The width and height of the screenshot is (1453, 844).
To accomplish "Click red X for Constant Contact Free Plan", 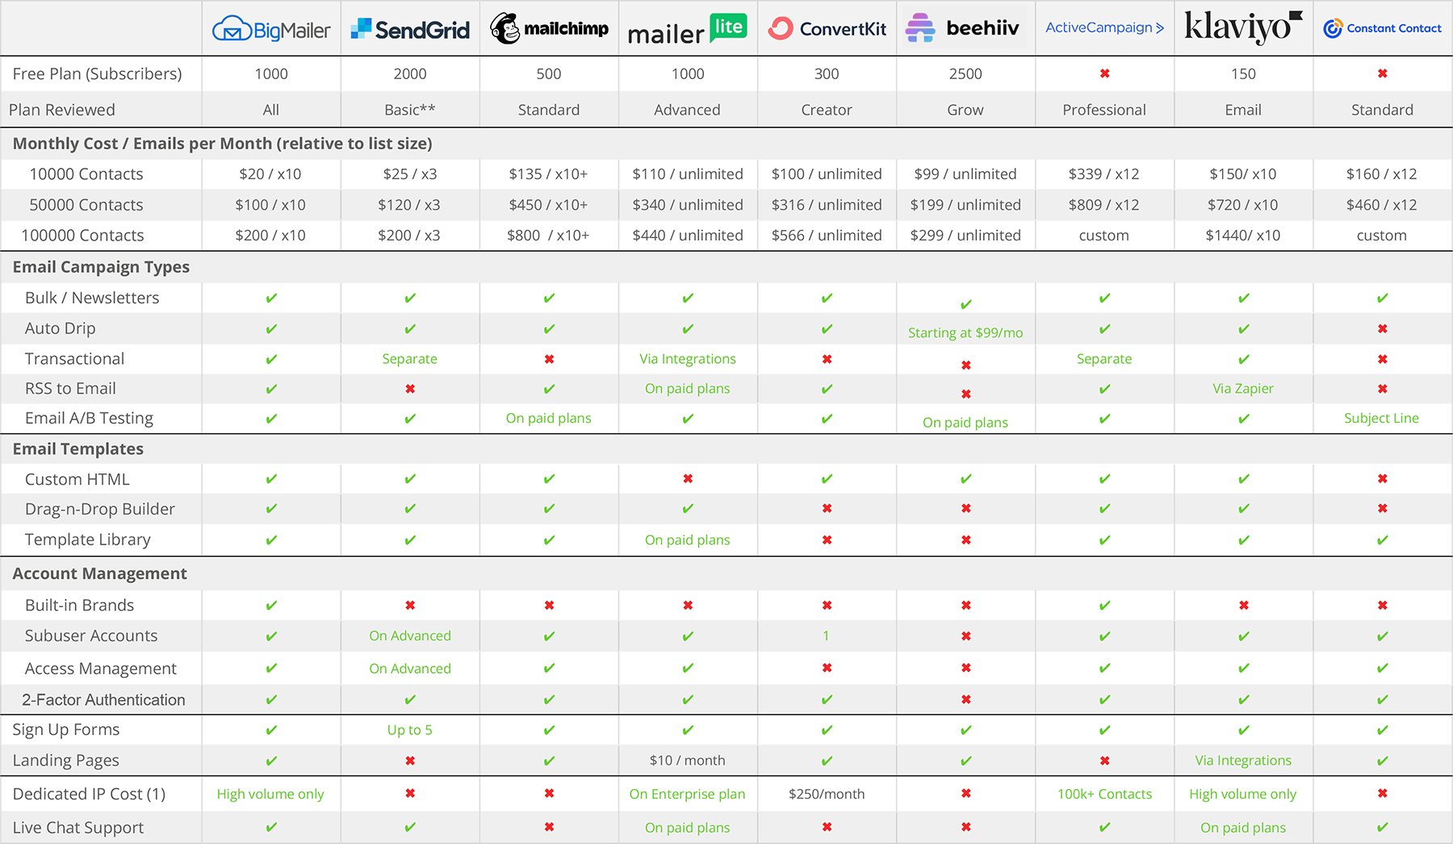I will click(1382, 73).
